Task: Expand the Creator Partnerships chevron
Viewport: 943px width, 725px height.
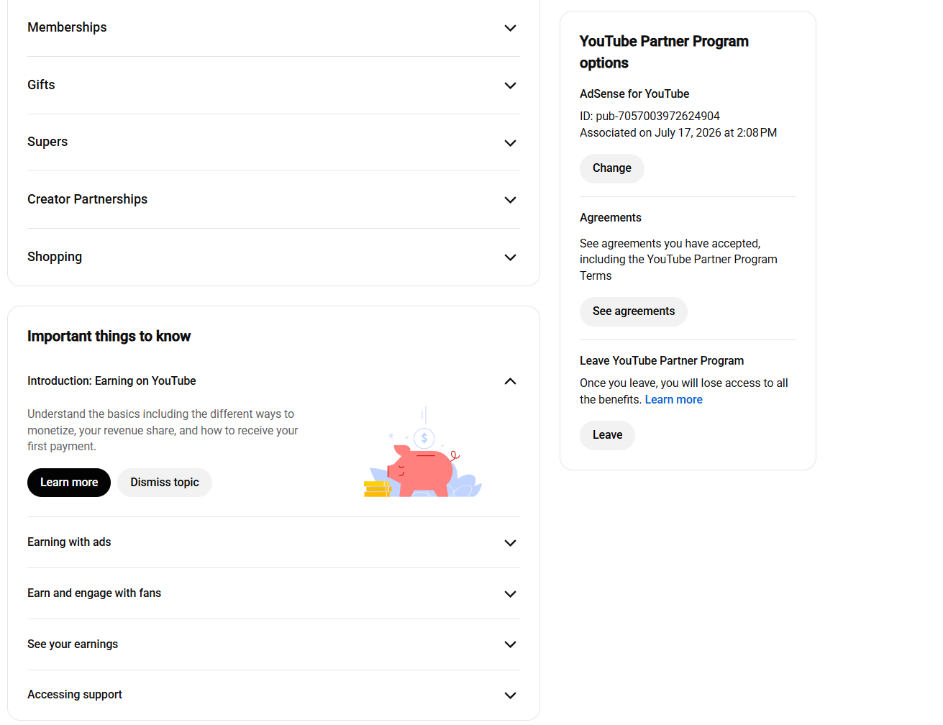Action: [510, 200]
